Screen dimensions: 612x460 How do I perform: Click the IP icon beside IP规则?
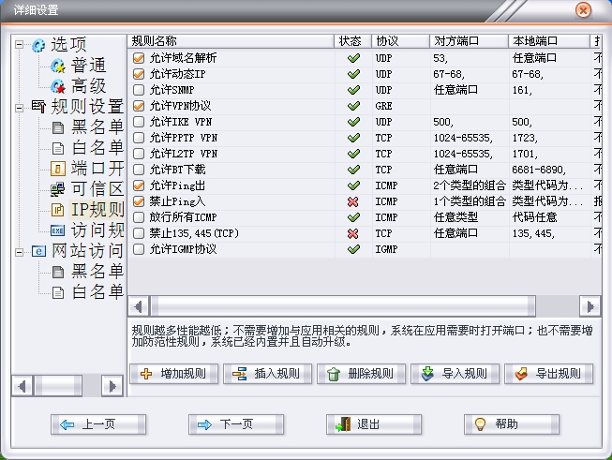click(58, 210)
